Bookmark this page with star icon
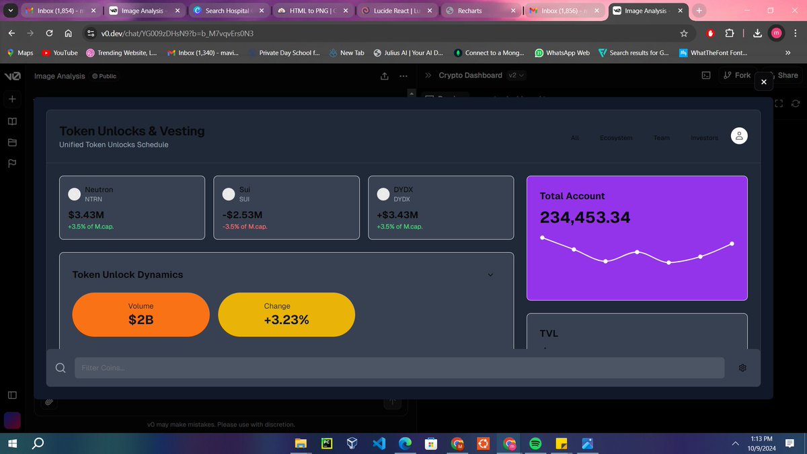This screenshot has height=454, width=807. tap(684, 34)
